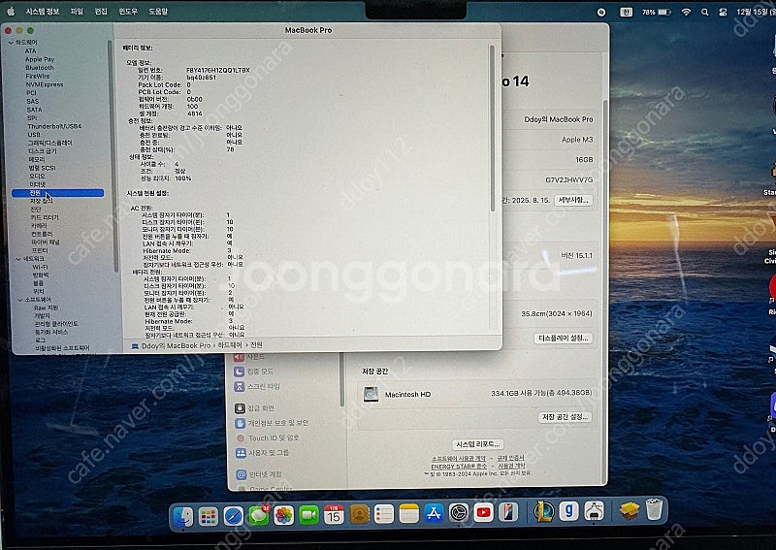Select Wi-Fi under 네트워크 tree

40,267
